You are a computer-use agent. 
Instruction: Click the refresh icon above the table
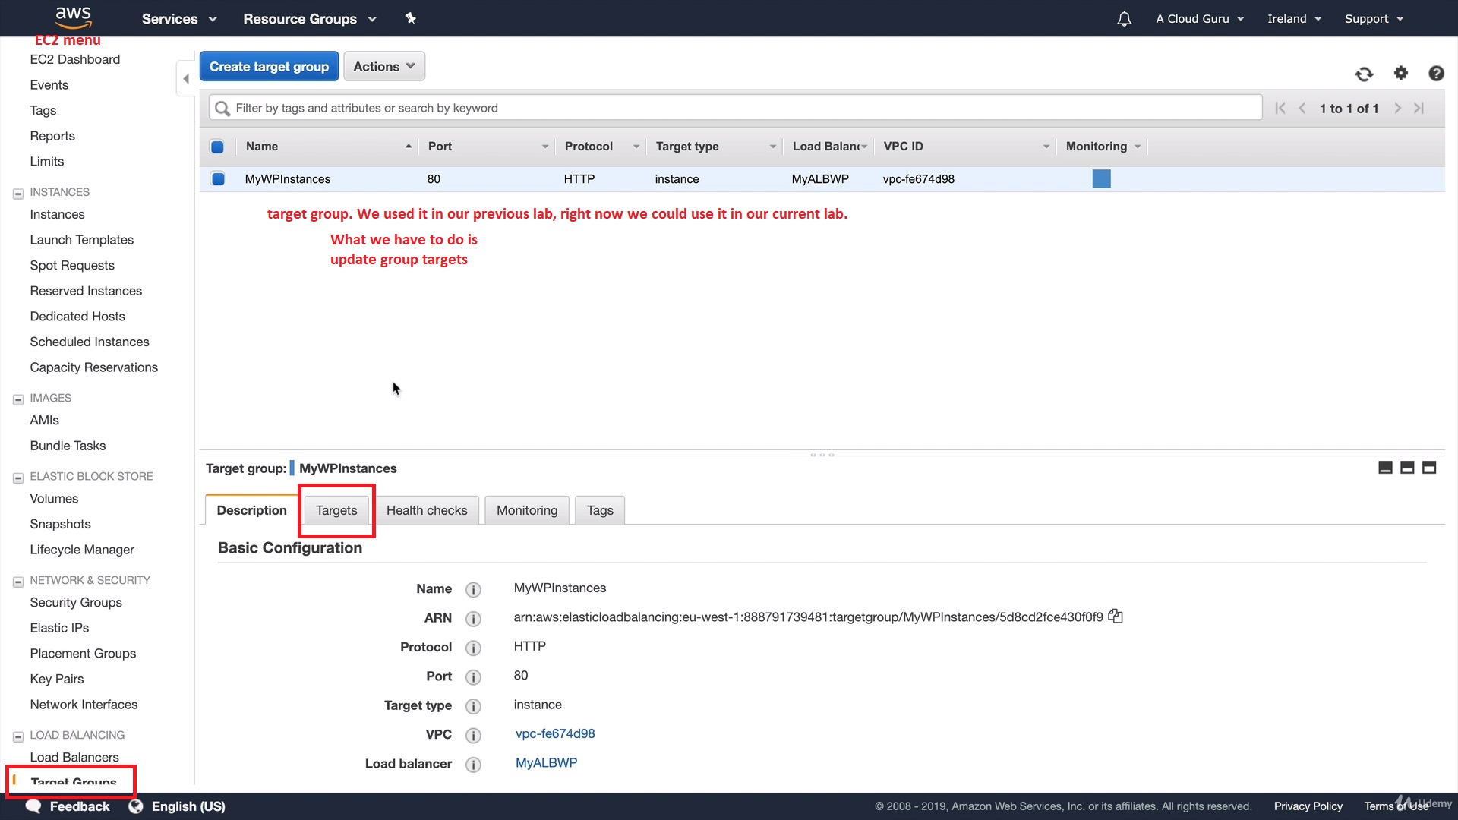click(x=1364, y=74)
